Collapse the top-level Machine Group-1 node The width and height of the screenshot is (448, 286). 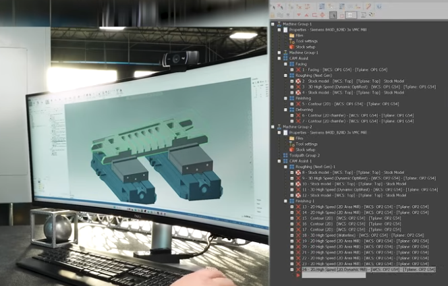point(273,24)
